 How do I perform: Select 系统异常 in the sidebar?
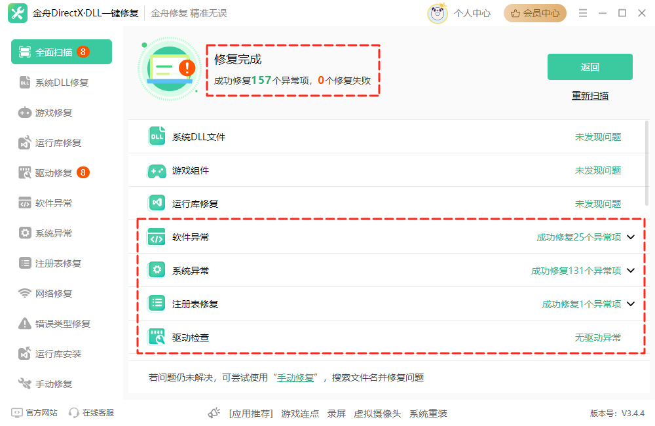pos(62,233)
